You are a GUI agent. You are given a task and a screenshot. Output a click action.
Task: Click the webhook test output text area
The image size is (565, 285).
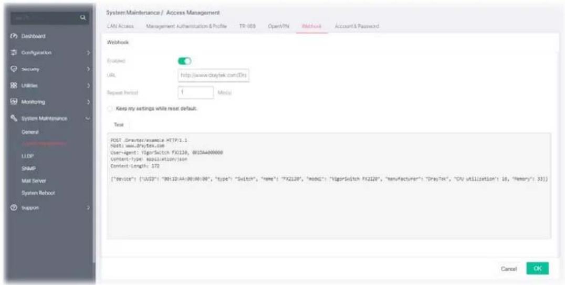tap(329, 186)
